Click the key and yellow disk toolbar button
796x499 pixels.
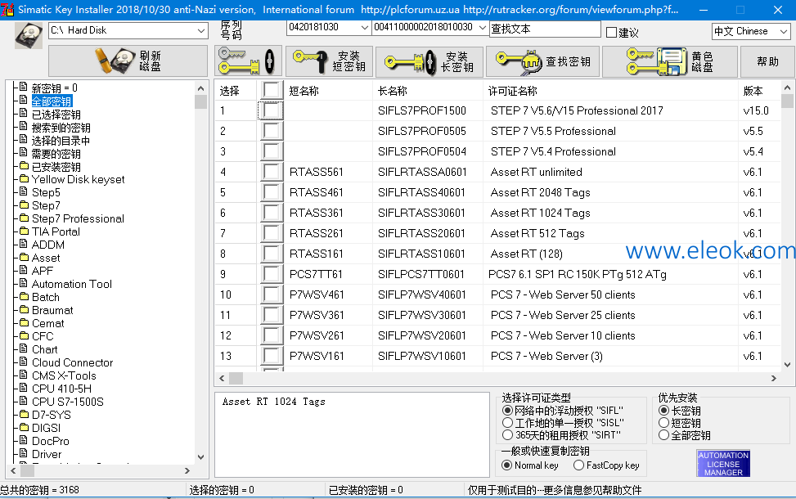click(x=247, y=61)
